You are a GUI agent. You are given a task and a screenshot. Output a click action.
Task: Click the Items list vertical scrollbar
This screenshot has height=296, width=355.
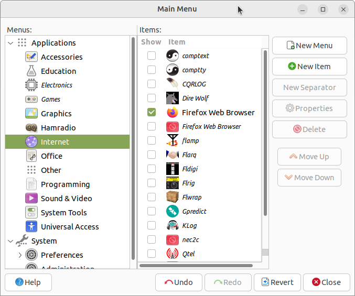click(265, 131)
